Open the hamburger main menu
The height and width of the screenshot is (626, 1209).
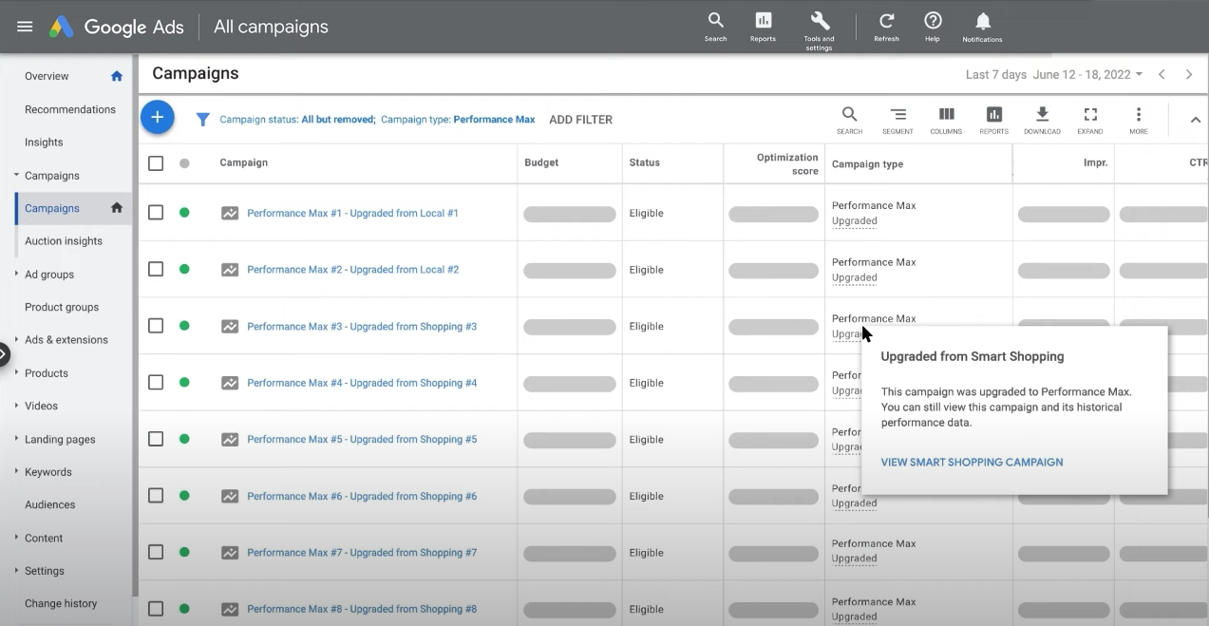tap(25, 27)
